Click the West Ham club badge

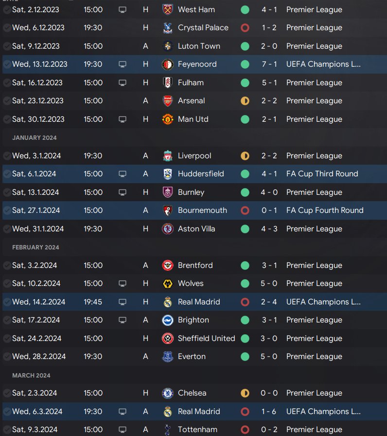pos(168,10)
